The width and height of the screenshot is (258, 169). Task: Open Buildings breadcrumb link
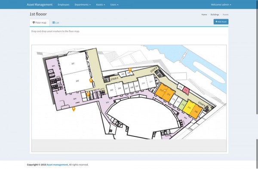(215, 15)
